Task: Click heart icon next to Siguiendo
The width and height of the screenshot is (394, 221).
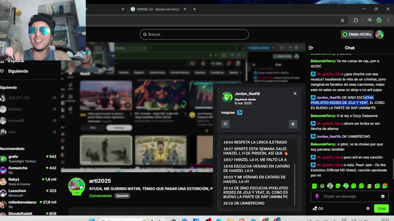Action: [x=2, y=71]
